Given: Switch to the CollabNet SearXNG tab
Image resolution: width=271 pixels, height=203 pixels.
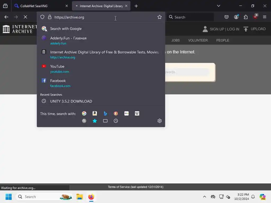Looking at the screenshot, I should click(41, 6).
